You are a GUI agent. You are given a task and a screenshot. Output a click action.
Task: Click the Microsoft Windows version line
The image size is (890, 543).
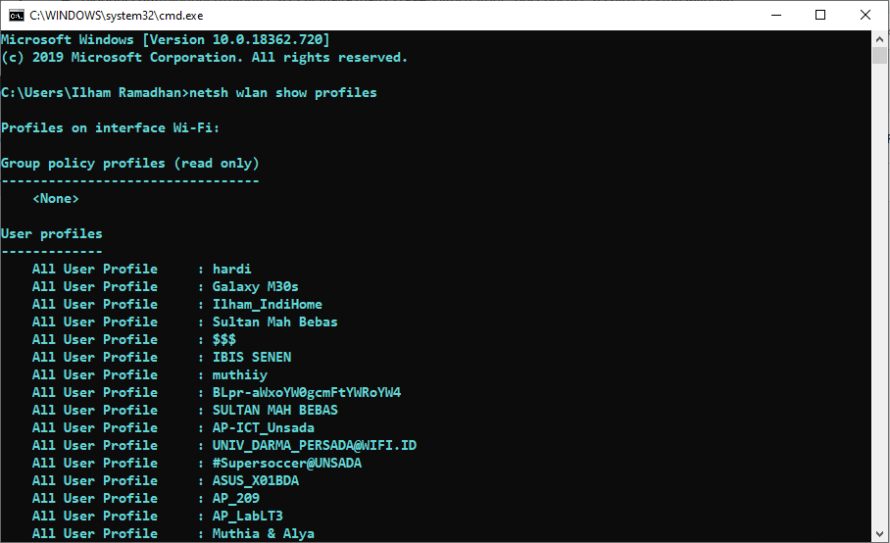click(x=166, y=40)
